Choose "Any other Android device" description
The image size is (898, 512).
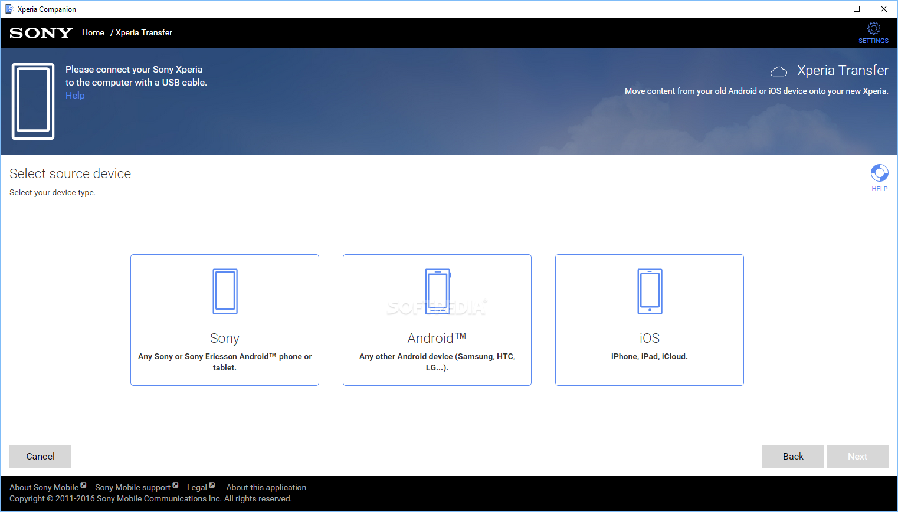coord(437,362)
